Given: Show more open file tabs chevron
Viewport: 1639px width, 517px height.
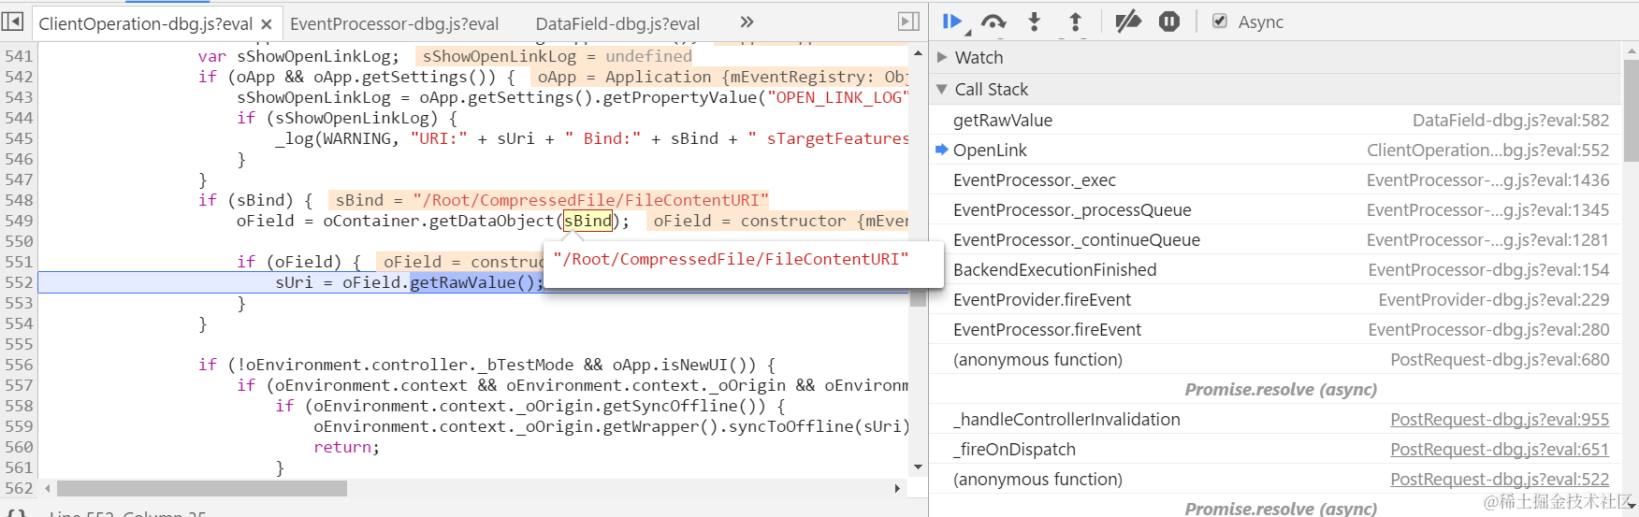Looking at the screenshot, I should coord(747,22).
